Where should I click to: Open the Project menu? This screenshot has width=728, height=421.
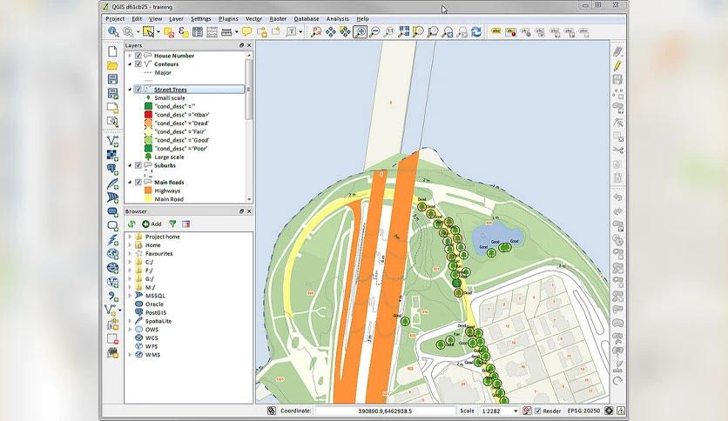[115, 18]
